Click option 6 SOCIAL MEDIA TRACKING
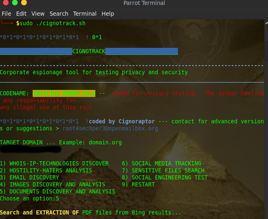 click(x=161, y=163)
